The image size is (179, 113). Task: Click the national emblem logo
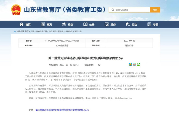(16, 10)
